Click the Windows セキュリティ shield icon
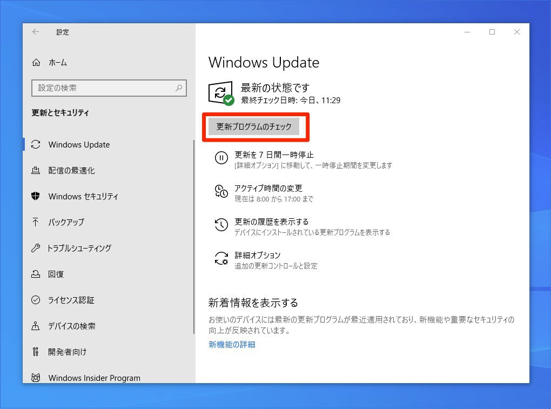The width and height of the screenshot is (551, 409). click(x=36, y=196)
